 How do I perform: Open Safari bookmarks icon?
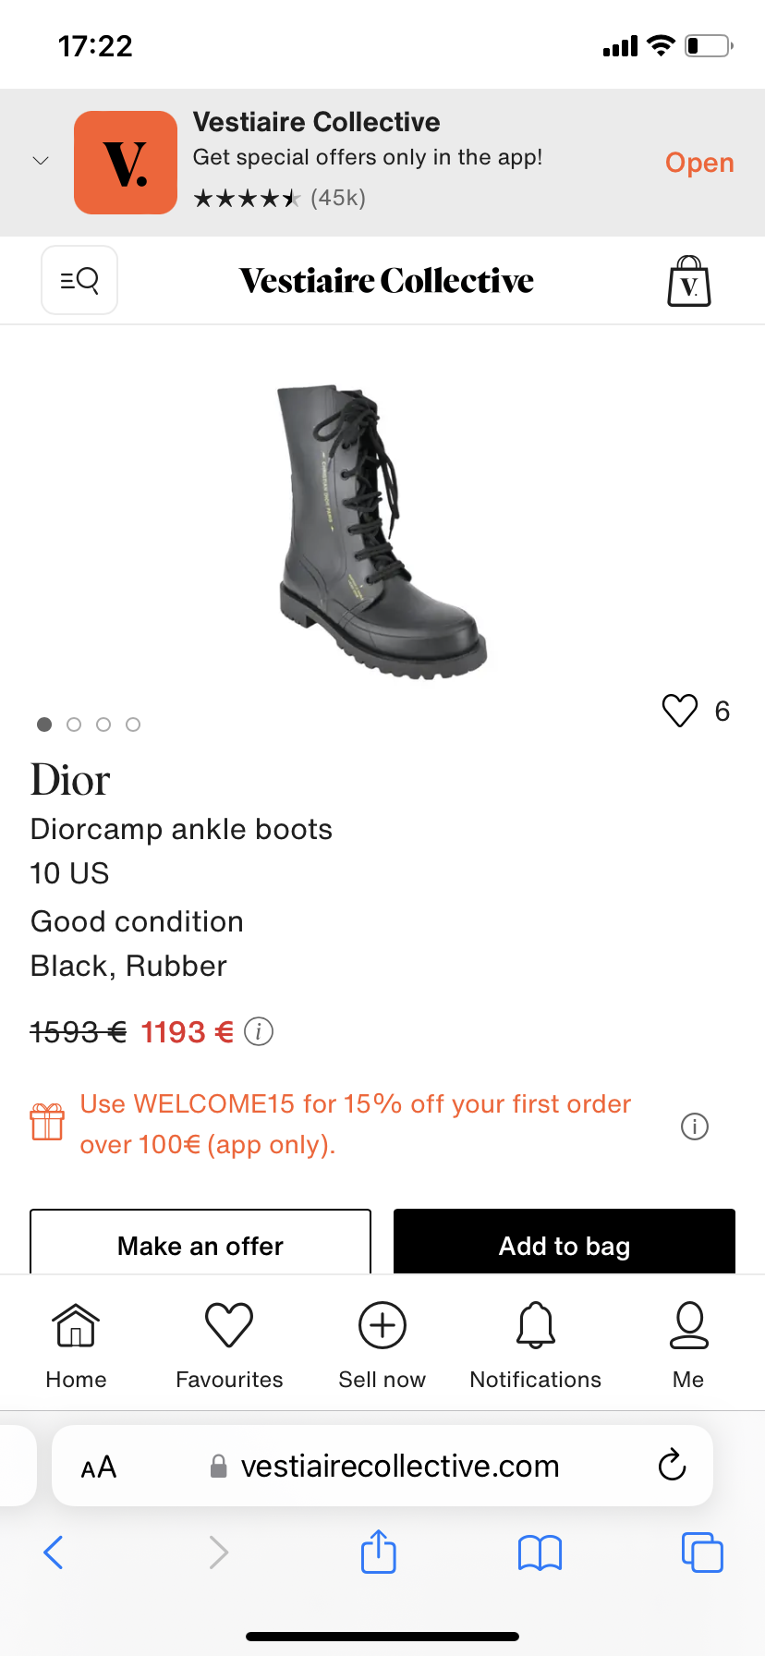point(540,1552)
